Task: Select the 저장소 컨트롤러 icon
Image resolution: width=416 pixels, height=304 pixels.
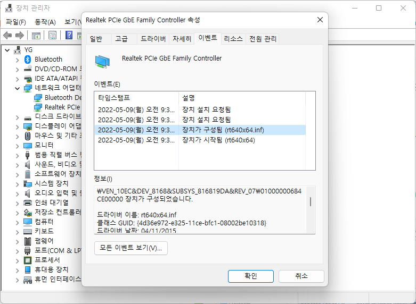Action: [x=28, y=213]
